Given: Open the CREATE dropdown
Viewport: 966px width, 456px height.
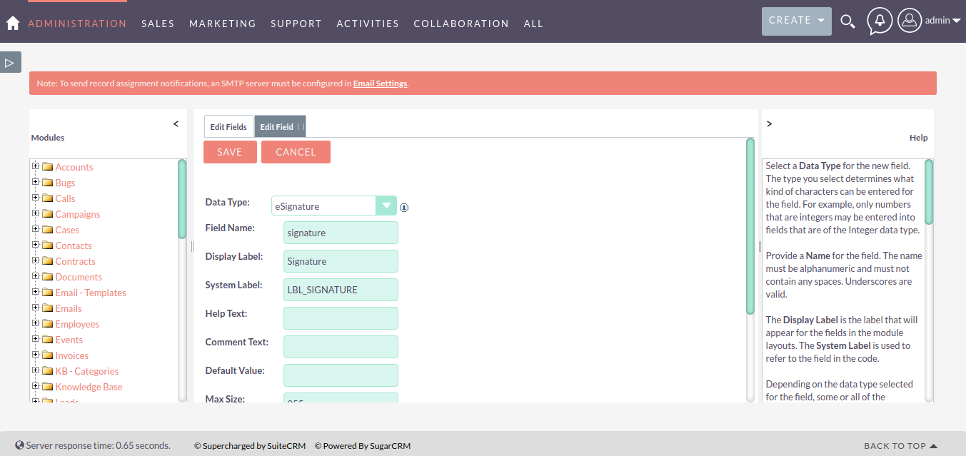Looking at the screenshot, I should pyautogui.click(x=795, y=21).
